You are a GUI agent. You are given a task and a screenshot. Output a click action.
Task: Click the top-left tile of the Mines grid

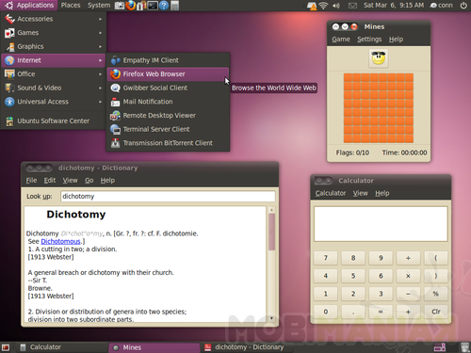(349, 77)
